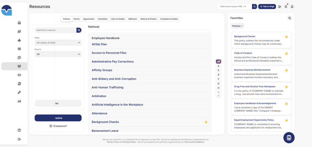This screenshot has height=147, width=312.
Task: Remove star from Equal Employment Opportunity Policy
Action: point(286,120)
